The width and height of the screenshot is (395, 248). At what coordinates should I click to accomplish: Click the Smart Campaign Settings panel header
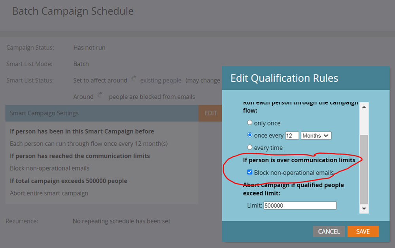click(102, 113)
